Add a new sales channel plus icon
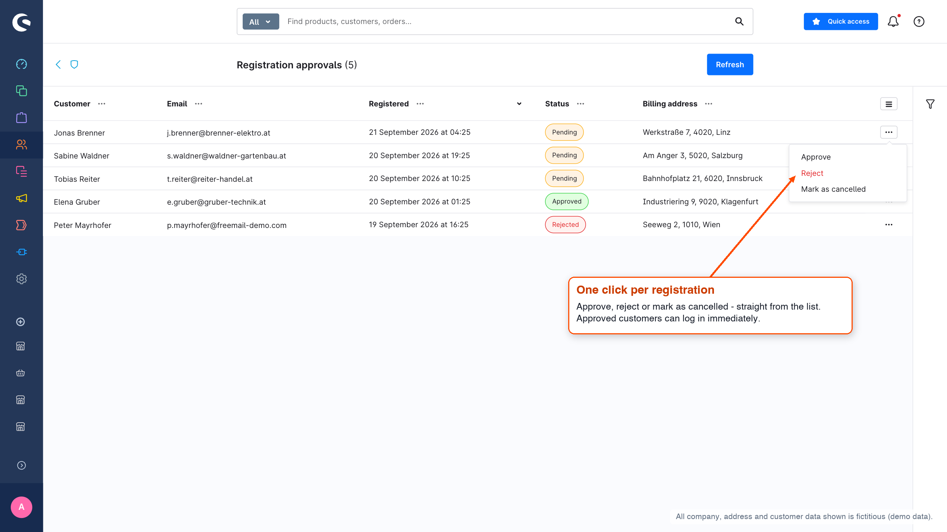 pyautogui.click(x=21, y=322)
